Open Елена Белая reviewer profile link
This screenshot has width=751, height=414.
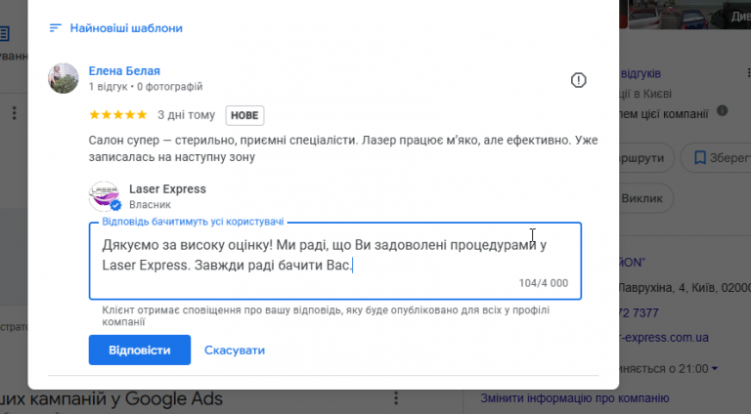(124, 70)
